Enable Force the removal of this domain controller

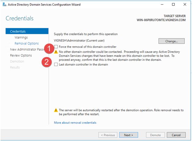pos(56,47)
